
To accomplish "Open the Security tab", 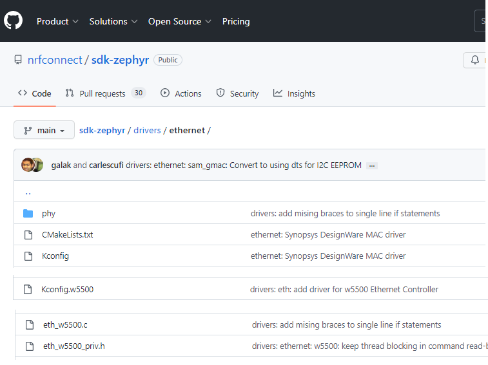I will coord(237,93).
